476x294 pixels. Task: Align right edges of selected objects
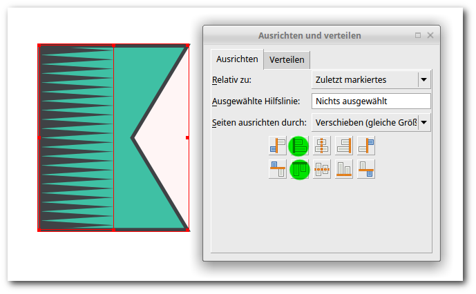tap(343, 146)
